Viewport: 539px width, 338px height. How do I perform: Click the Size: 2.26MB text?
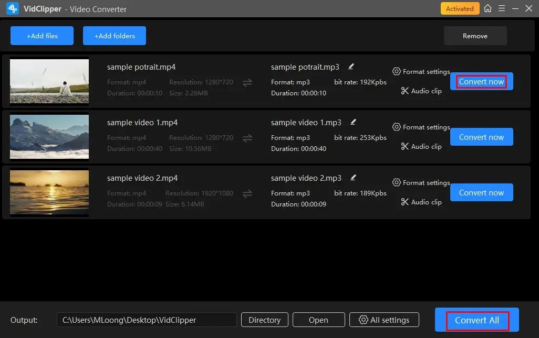click(x=189, y=93)
